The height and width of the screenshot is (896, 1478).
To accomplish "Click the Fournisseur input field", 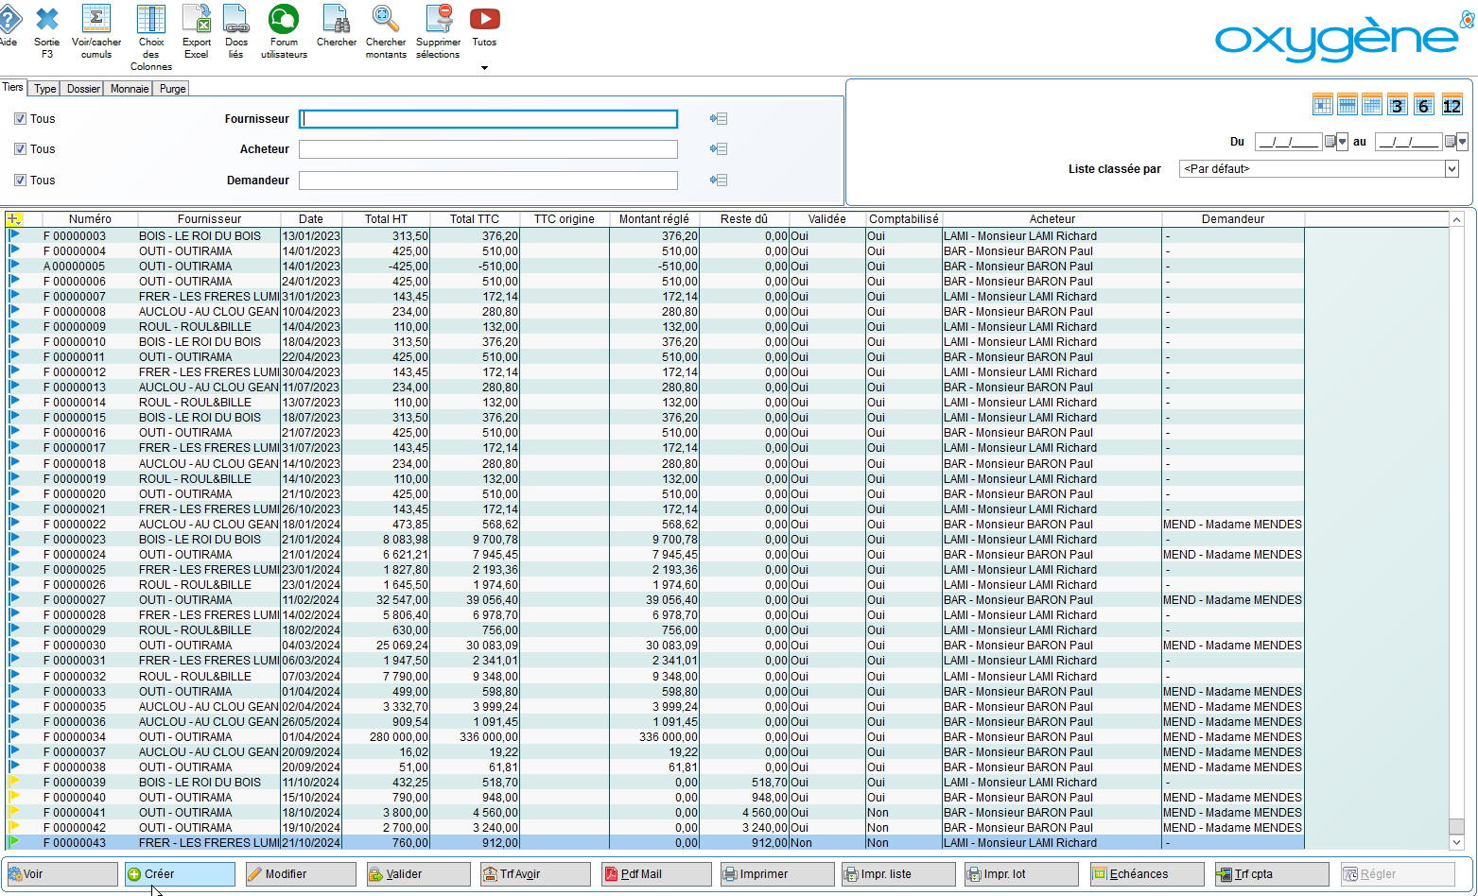I will [x=488, y=119].
